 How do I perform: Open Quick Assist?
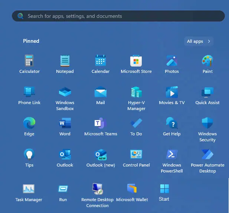pos(207,95)
